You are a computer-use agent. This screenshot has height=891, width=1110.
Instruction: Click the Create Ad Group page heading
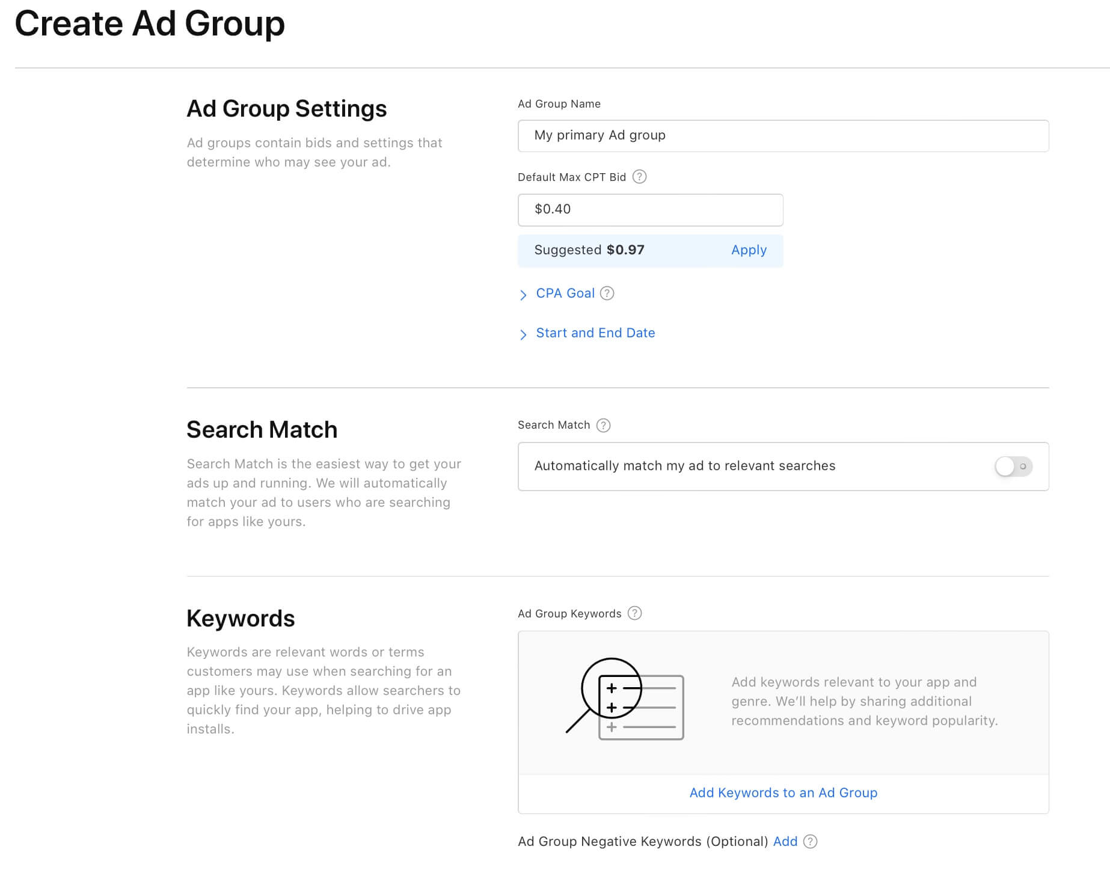point(150,24)
